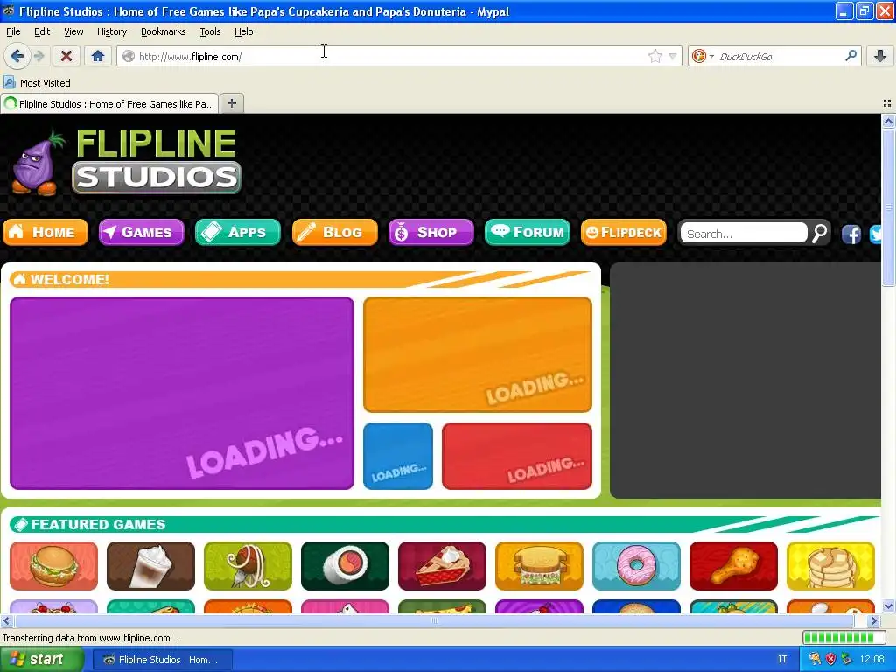Viewport: 896px width, 672px height.
Task: Submit site search with magnifier icon
Action: click(x=819, y=233)
